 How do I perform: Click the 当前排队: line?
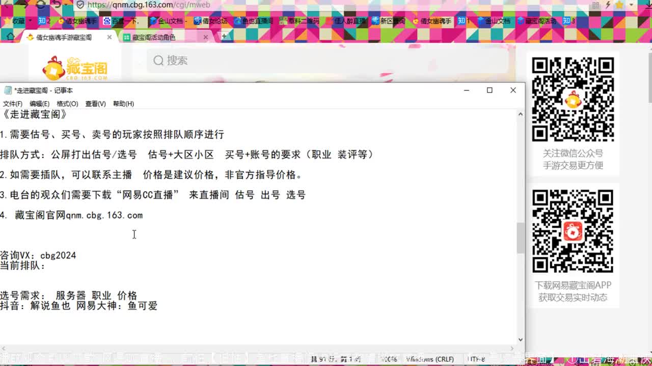(x=23, y=265)
